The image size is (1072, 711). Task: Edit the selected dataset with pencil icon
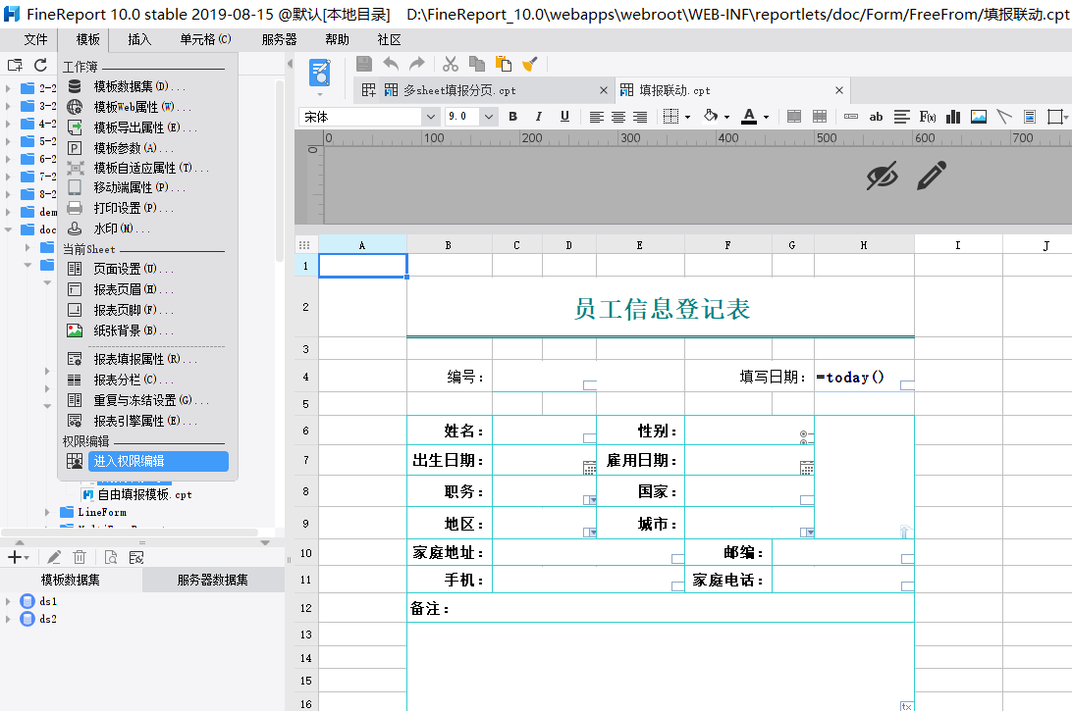tap(54, 557)
